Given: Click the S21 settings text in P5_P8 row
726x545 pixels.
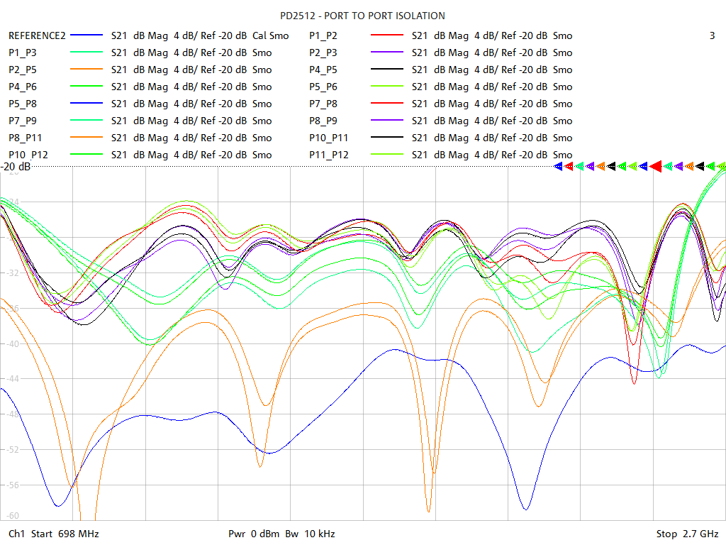Looking at the screenshot, I should (191, 104).
